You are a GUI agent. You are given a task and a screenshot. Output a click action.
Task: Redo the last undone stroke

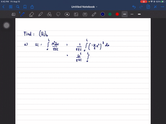(141, 7)
